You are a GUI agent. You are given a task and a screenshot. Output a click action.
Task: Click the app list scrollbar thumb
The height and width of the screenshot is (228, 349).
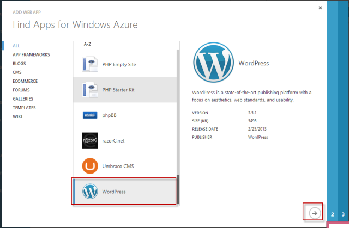pyautogui.click(x=178, y=190)
